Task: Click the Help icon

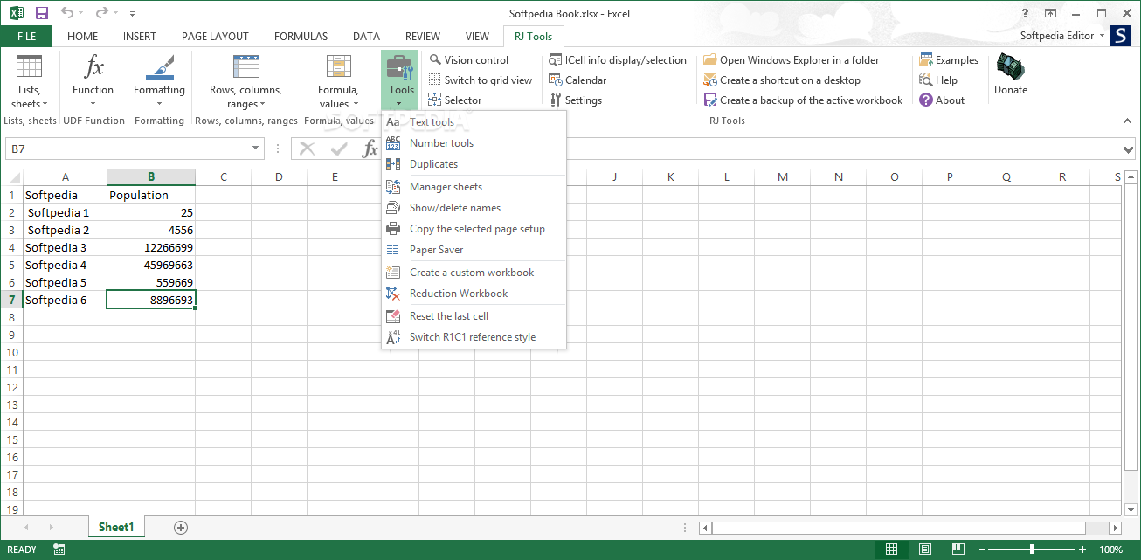Action: 926,80
